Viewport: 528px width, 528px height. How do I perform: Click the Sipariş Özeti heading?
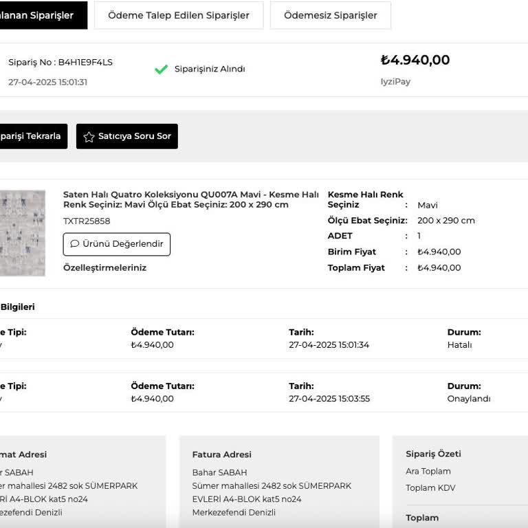point(433,454)
